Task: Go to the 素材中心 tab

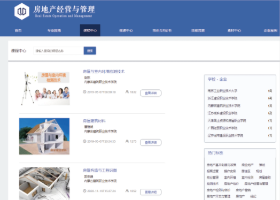Action: tap(234, 30)
